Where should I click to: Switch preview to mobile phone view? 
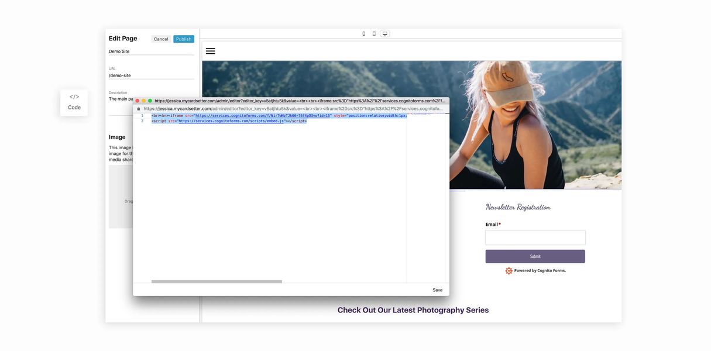[363, 34]
